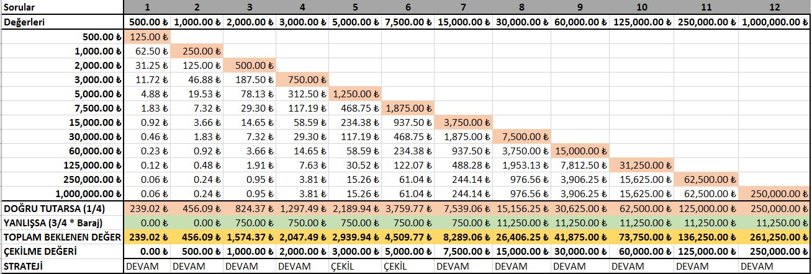Select the 30,625.00 ₺ cell
Image resolution: width=812 pixels, height=274 pixels.
click(x=579, y=208)
